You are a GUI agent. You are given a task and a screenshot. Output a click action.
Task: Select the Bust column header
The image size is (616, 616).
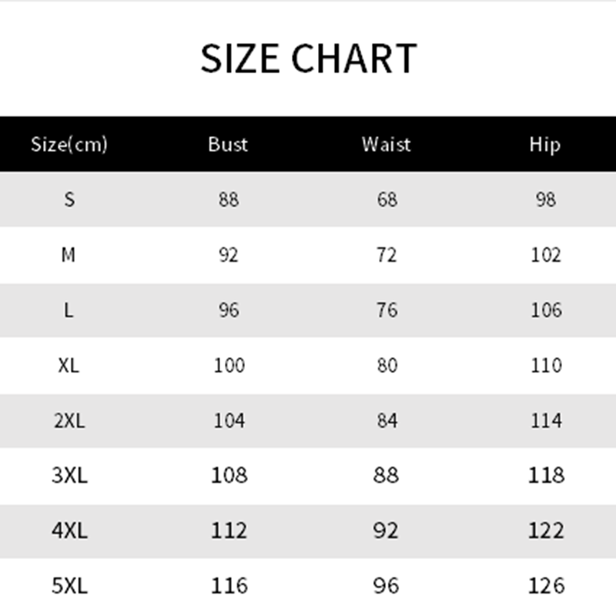[228, 144]
